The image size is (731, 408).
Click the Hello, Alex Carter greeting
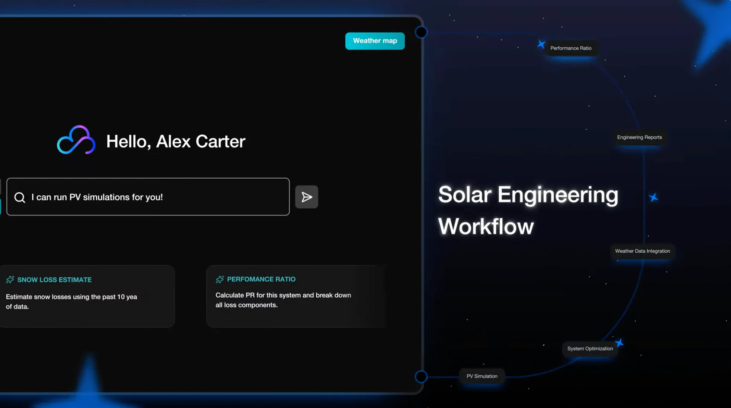coord(175,142)
